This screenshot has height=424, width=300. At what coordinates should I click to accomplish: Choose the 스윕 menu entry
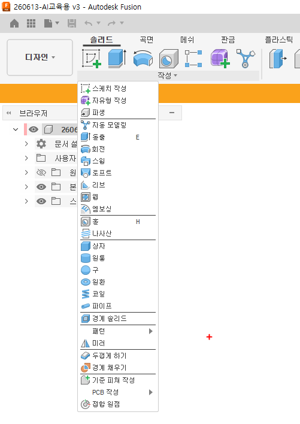click(118, 161)
